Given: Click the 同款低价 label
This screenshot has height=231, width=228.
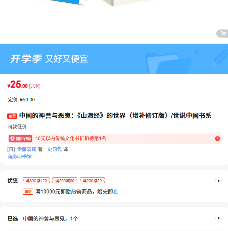Looking at the screenshot, I should [x=17, y=127].
